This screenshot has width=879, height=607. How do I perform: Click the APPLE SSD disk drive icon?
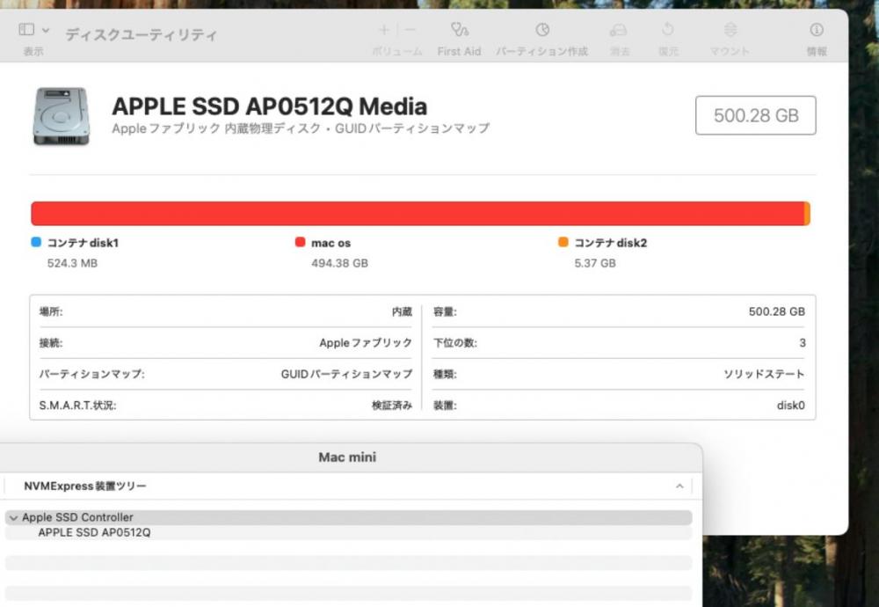(62, 116)
